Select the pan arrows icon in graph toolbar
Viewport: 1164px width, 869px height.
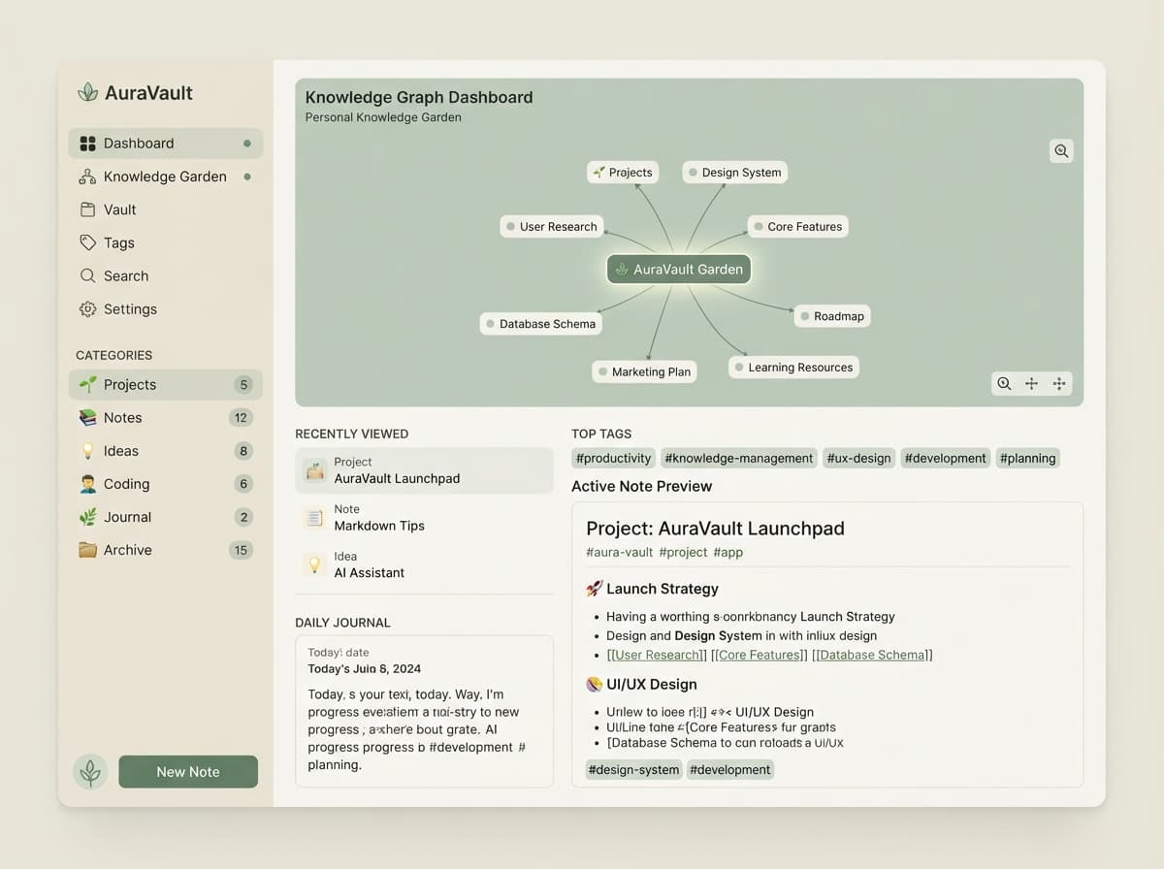point(1031,383)
